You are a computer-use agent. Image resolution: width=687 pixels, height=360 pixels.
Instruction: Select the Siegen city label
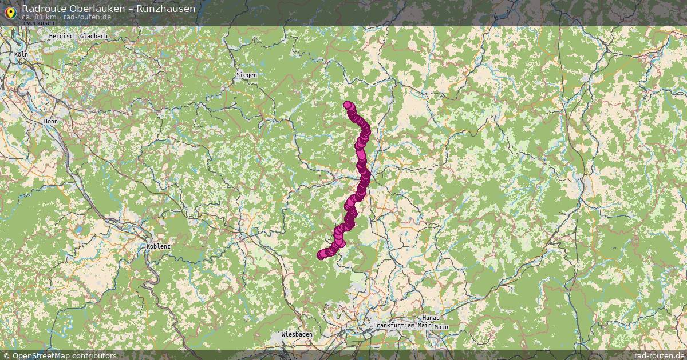tap(247, 75)
